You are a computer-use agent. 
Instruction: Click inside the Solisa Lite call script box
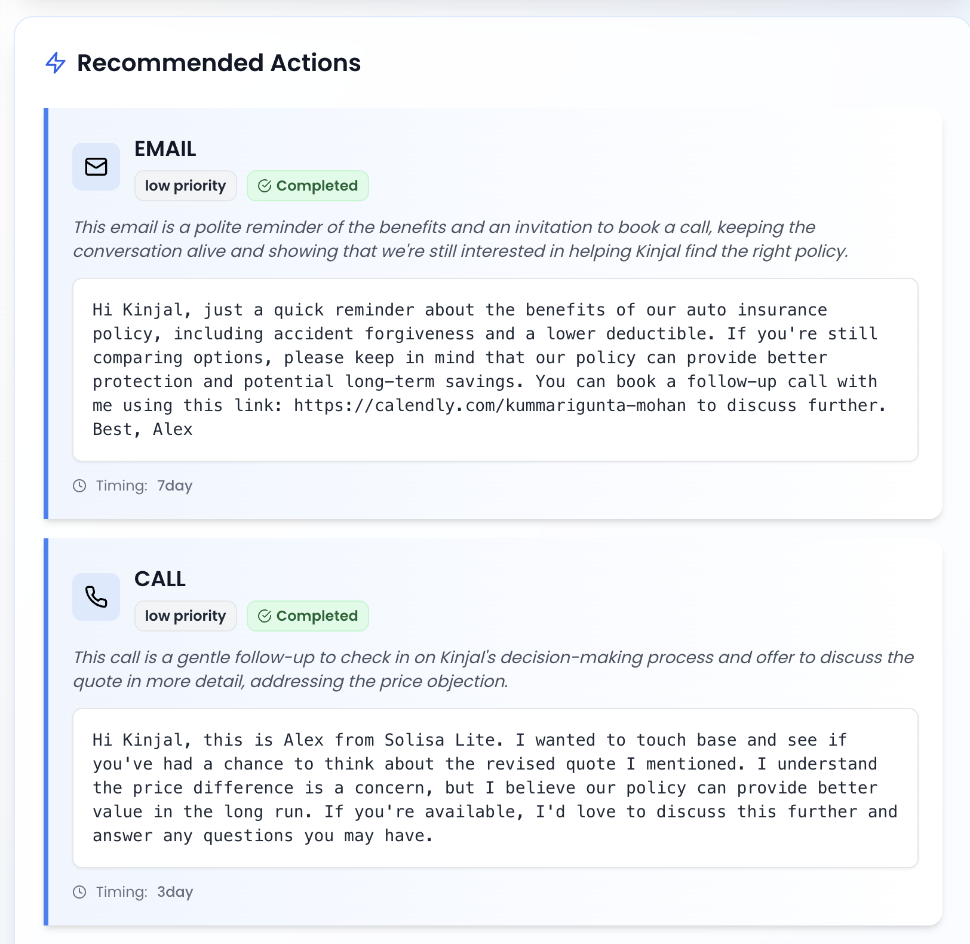coord(495,787)
